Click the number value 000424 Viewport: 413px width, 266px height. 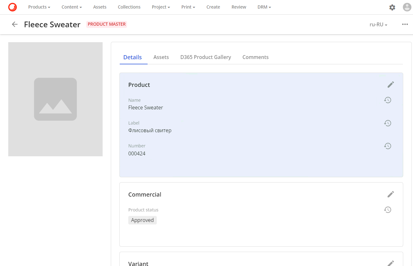point(137,154)
